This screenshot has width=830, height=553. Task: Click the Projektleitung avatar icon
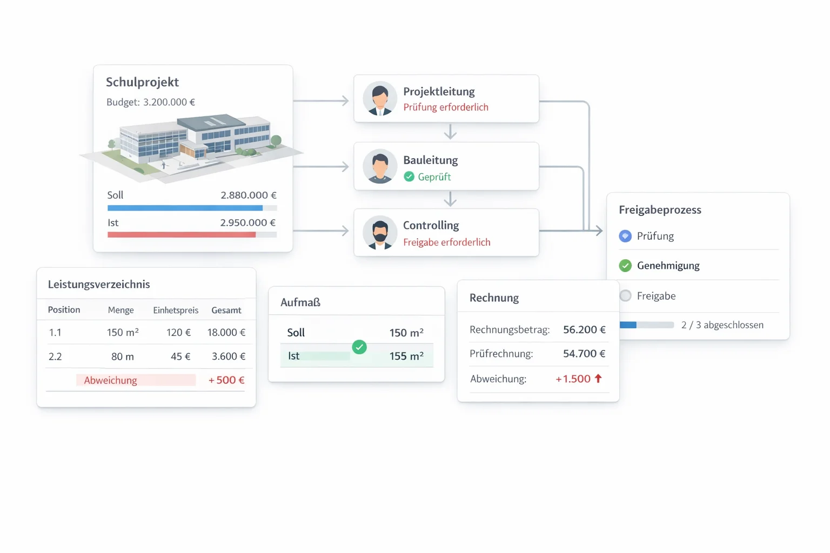(380, 99)
